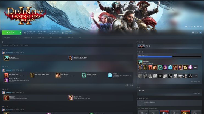Click the two stars locked achievement

pyautogui.click(x=170, y=76)
